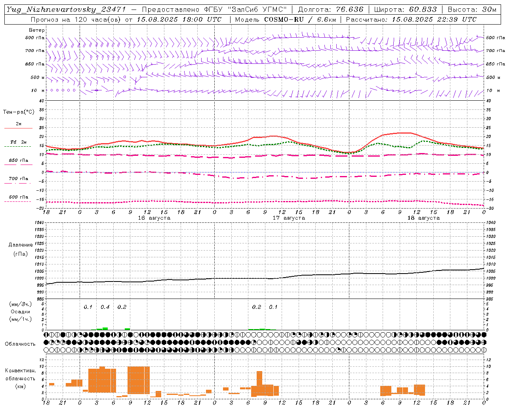507x406 pixels.
Task: Click the dash-dot 700 гПа legend line sample
Action: coord(17,183)
